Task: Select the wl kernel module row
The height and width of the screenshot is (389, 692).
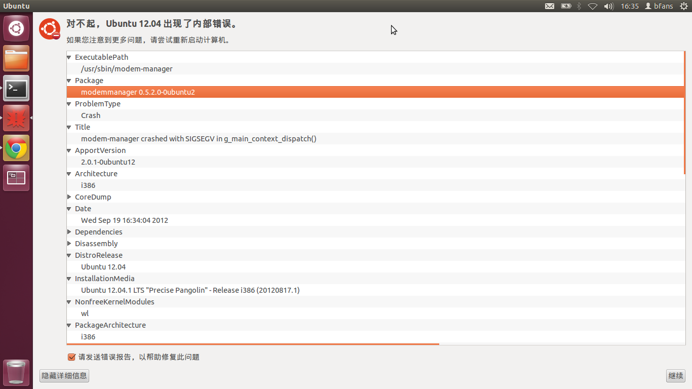Action: tap(375, 314)
